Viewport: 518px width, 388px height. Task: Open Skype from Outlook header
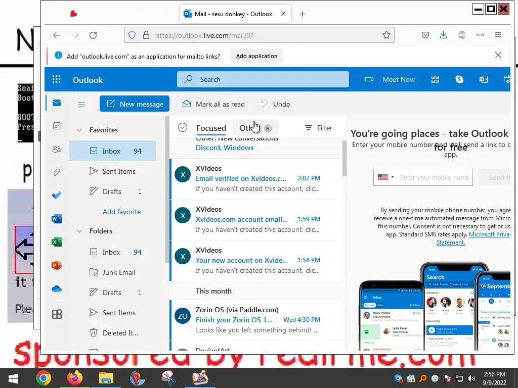tap(459, 79)
